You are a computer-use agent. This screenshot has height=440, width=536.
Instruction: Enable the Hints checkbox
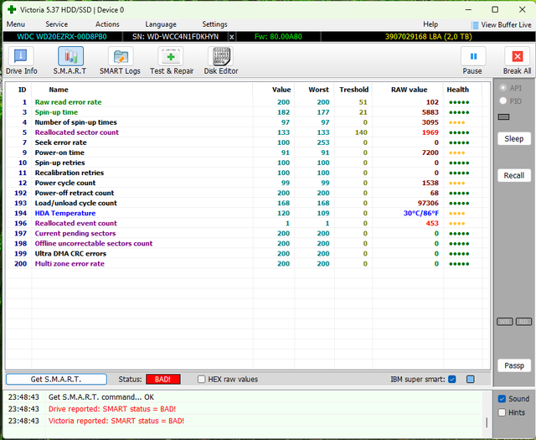(x=502, y=412)
